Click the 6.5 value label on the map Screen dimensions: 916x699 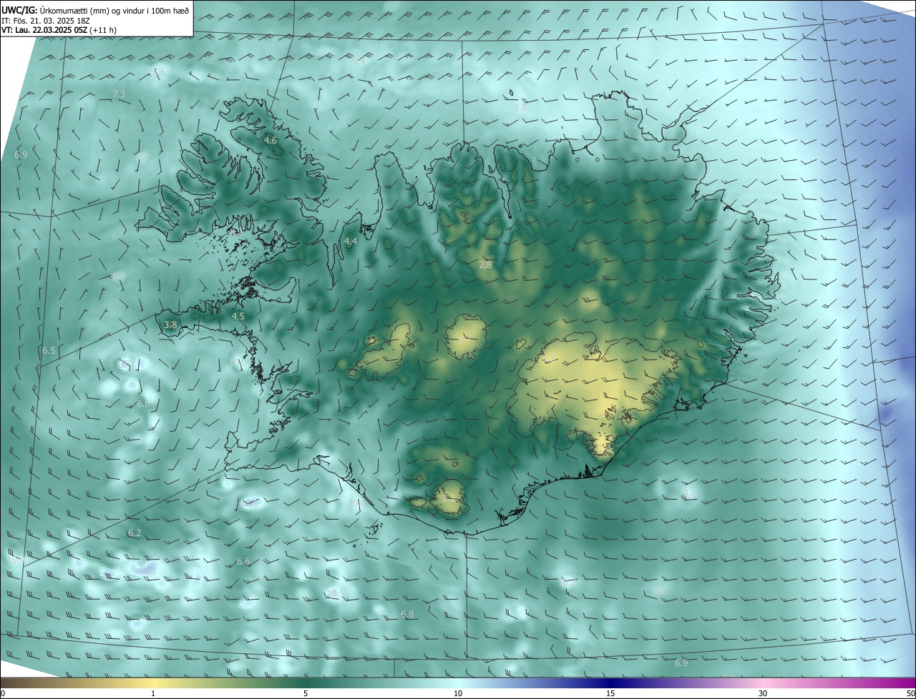tap(49, 351)
